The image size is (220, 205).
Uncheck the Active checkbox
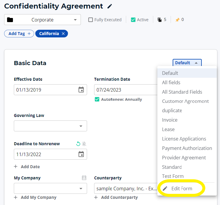[133, 20]
